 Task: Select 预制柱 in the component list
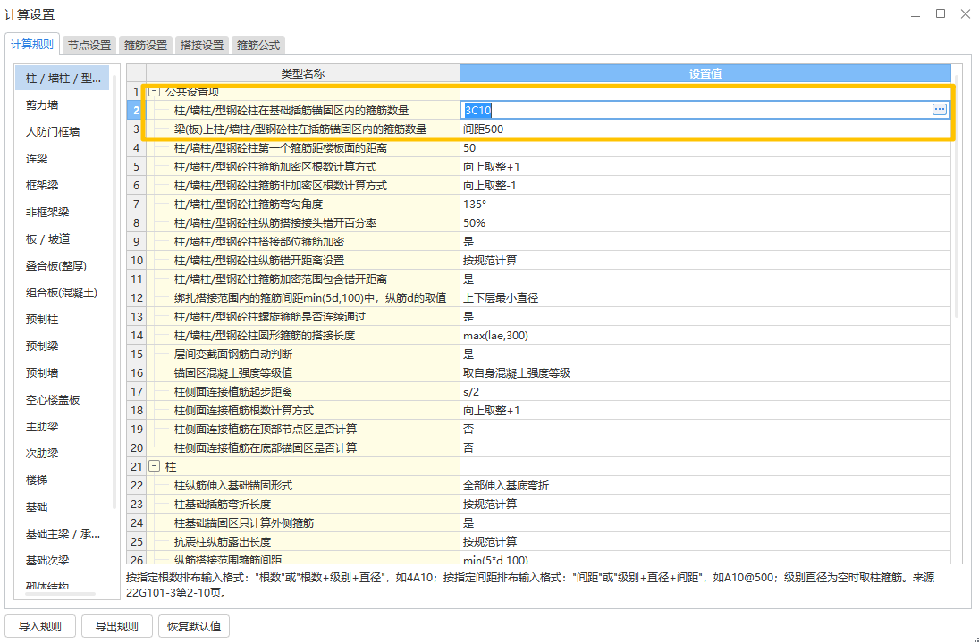coord(63,320)
